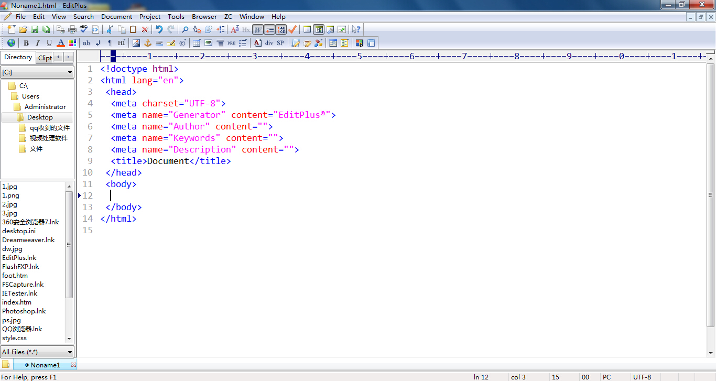
Task: Toggle line numbers display
Action: 281,29
